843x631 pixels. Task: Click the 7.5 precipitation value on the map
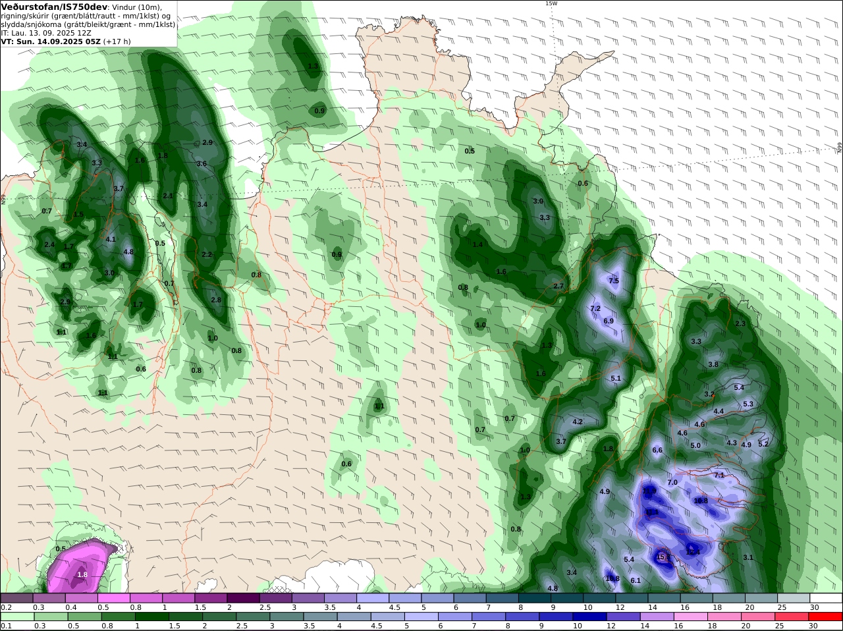614,281
